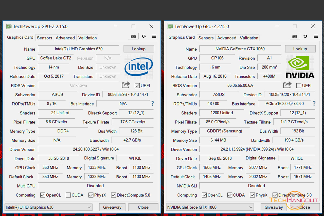This screenshot has width=324, height=216.
Task: Toggle the UEFI checkbox in NVIDIA window
Action: 299,85
